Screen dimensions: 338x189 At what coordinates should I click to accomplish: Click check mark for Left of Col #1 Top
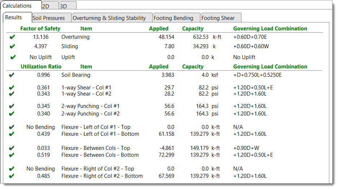[12, 127]
